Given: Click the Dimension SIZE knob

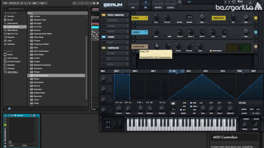Looking at the screenshot, I should [233, 17].
